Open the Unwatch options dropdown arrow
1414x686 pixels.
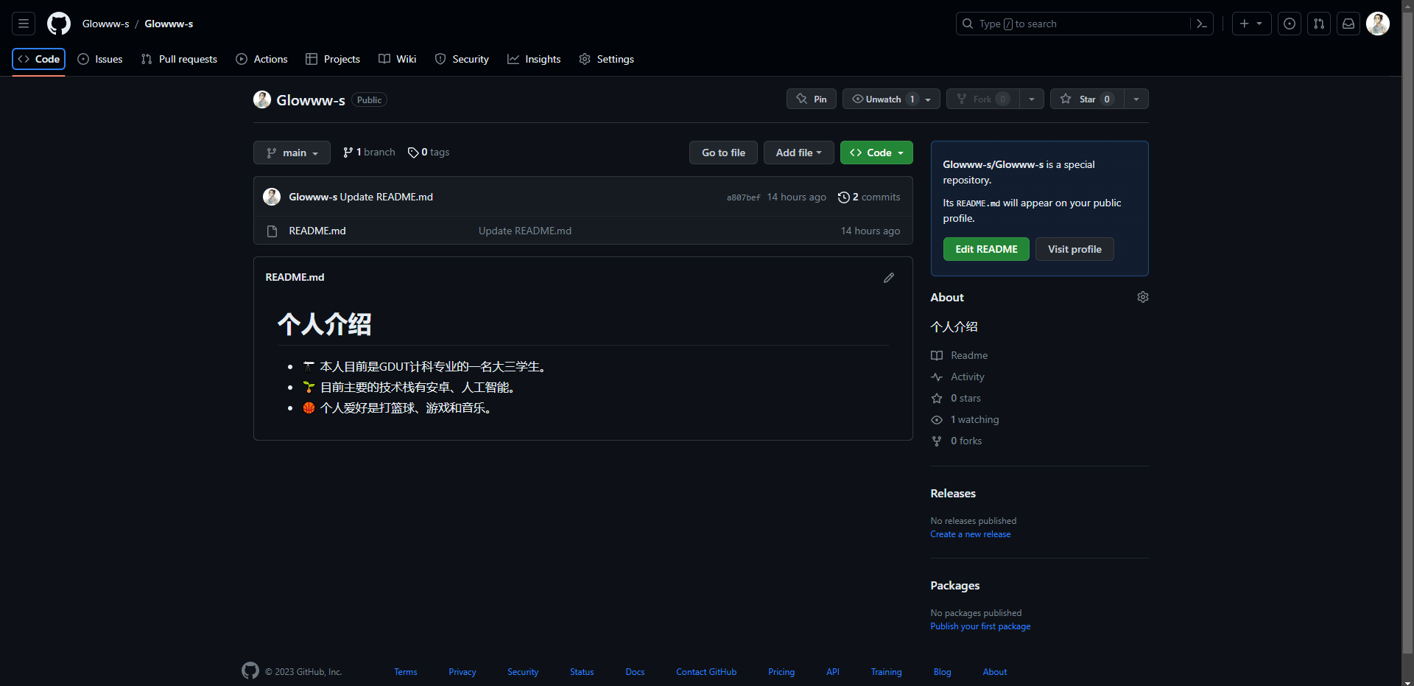(x=929, y=99)
